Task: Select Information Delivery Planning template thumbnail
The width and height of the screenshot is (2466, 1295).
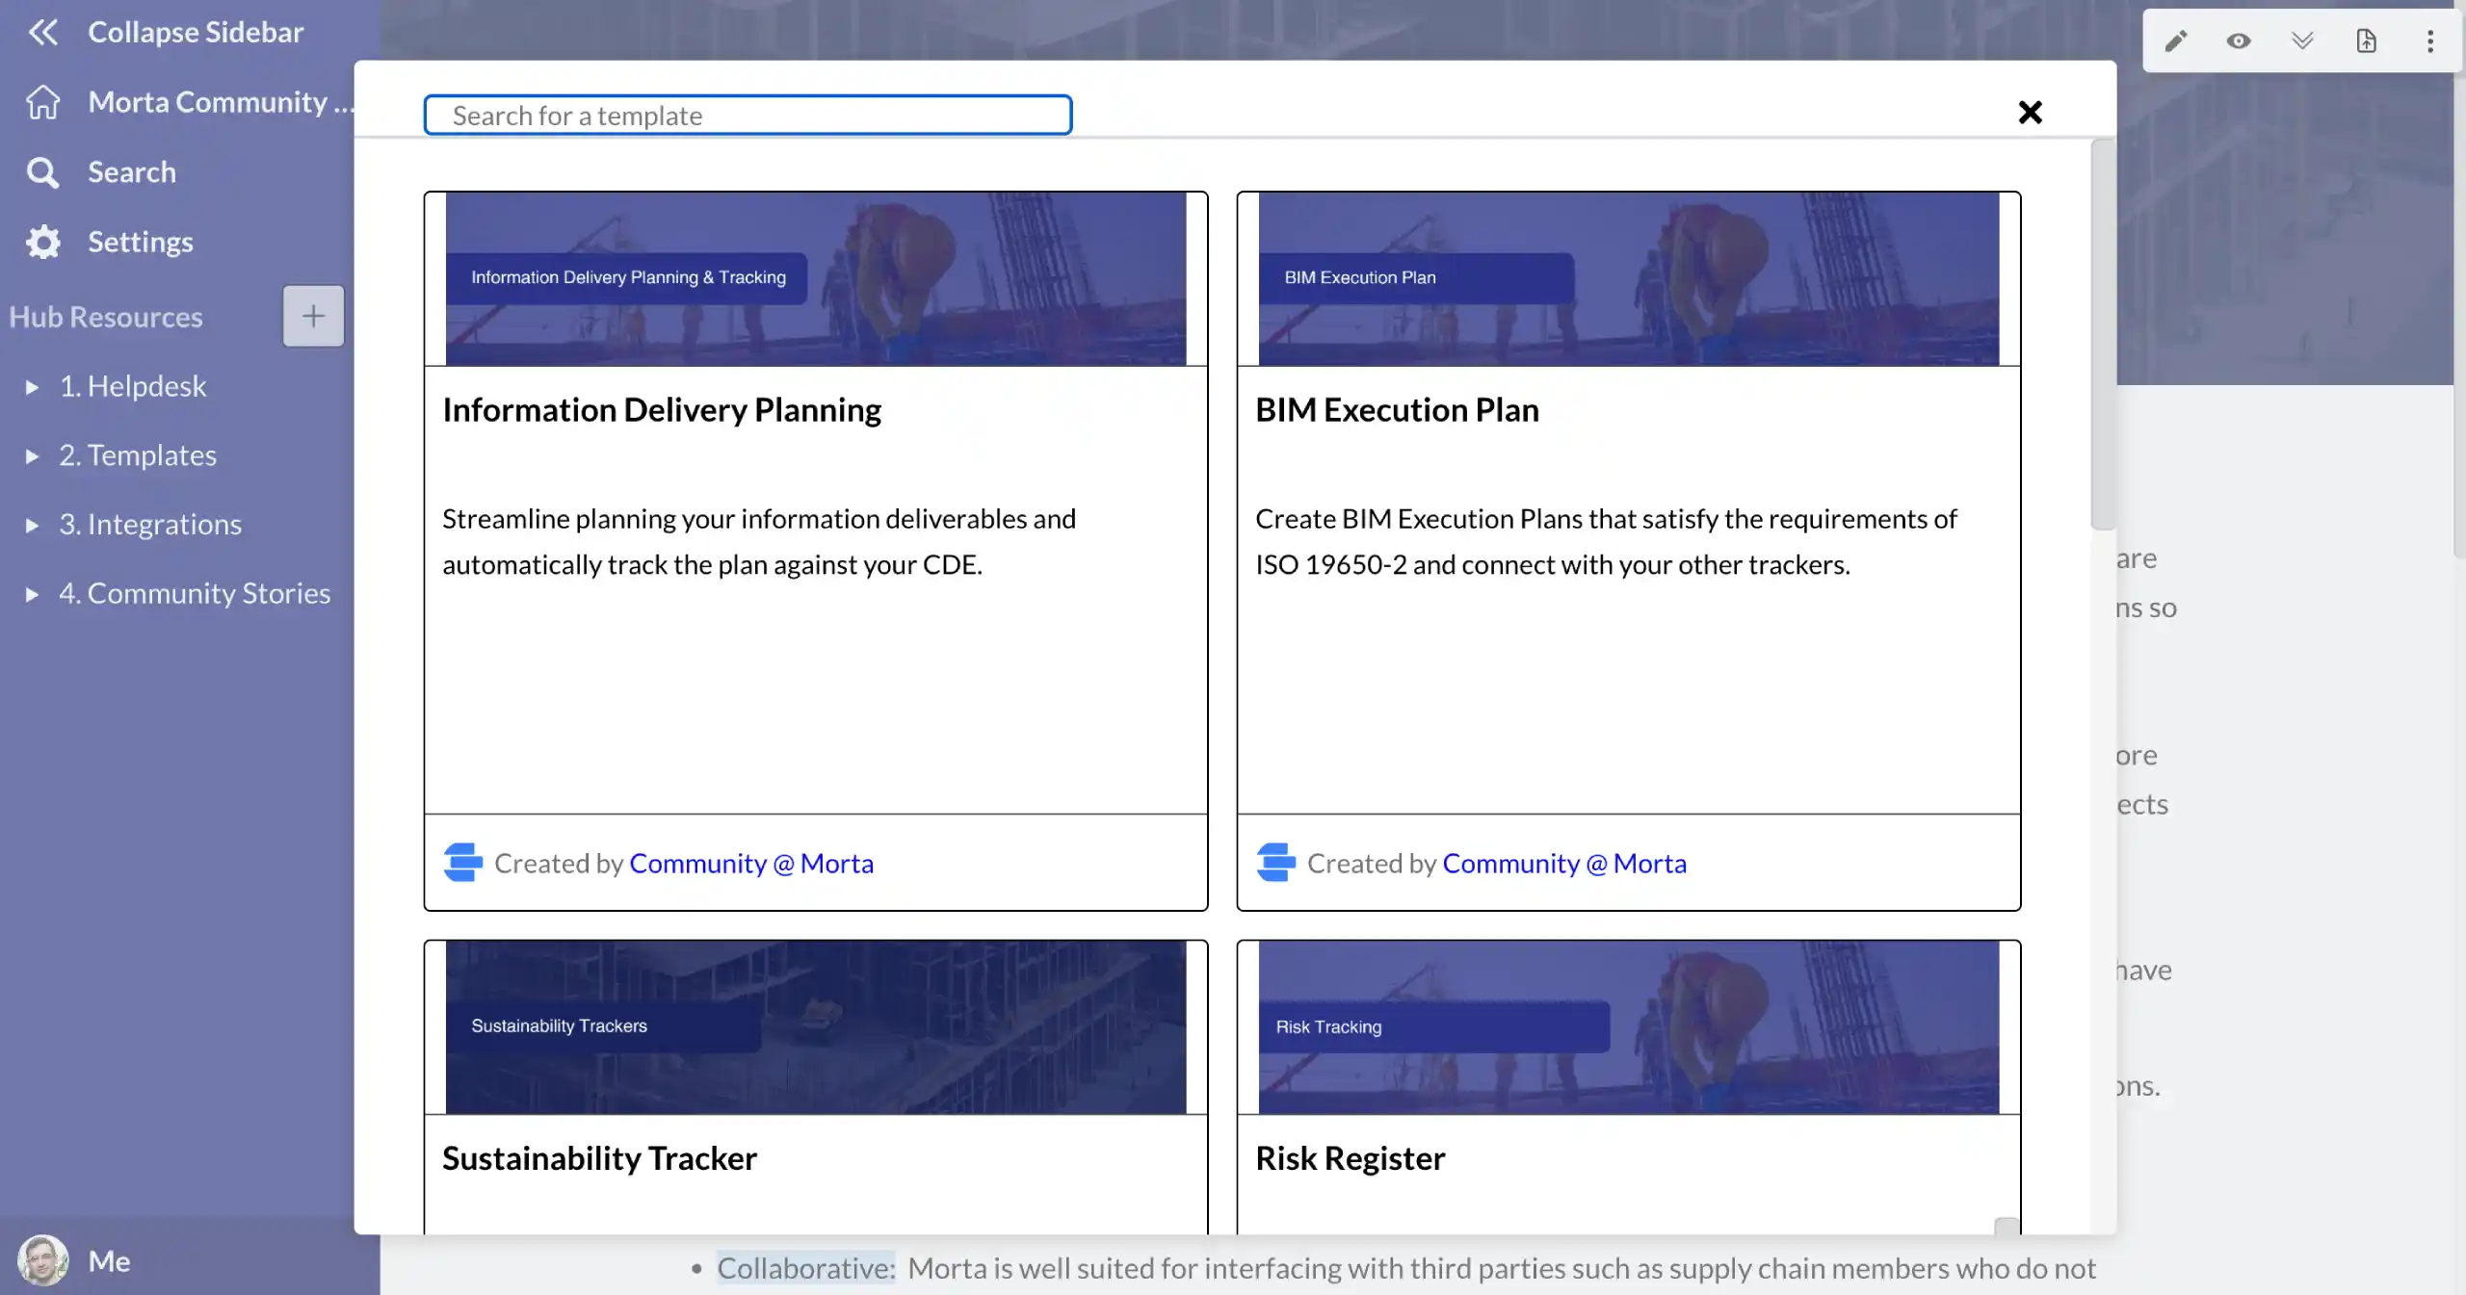Action: tap(815, 278)
